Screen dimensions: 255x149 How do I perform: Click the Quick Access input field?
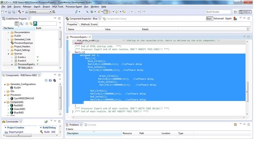pyautogui.click(x=218, y=12)
